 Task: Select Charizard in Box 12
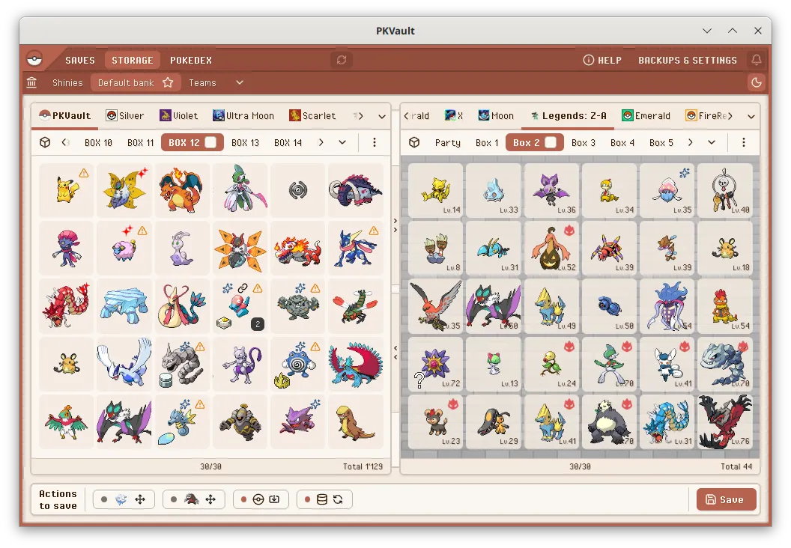click(181, 190)
